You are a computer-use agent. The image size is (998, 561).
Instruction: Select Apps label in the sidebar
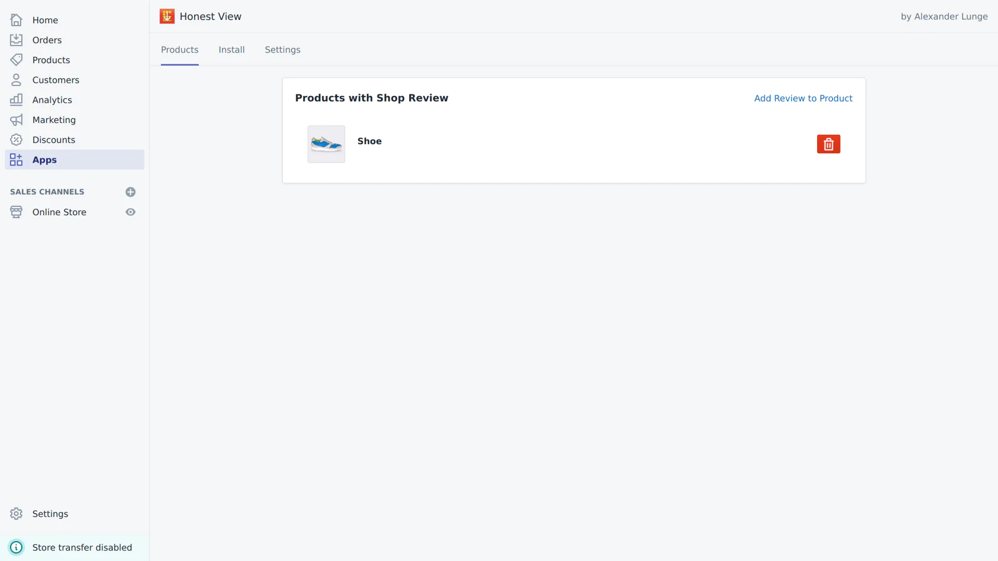click(44, 160)
